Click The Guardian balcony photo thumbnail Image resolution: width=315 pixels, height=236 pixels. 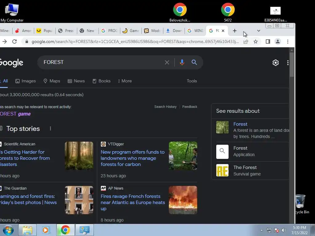(x=79, y=200)
